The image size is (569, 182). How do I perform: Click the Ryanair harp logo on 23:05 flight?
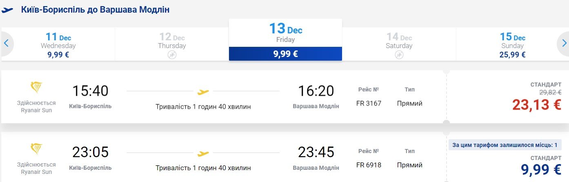(36, 149)
